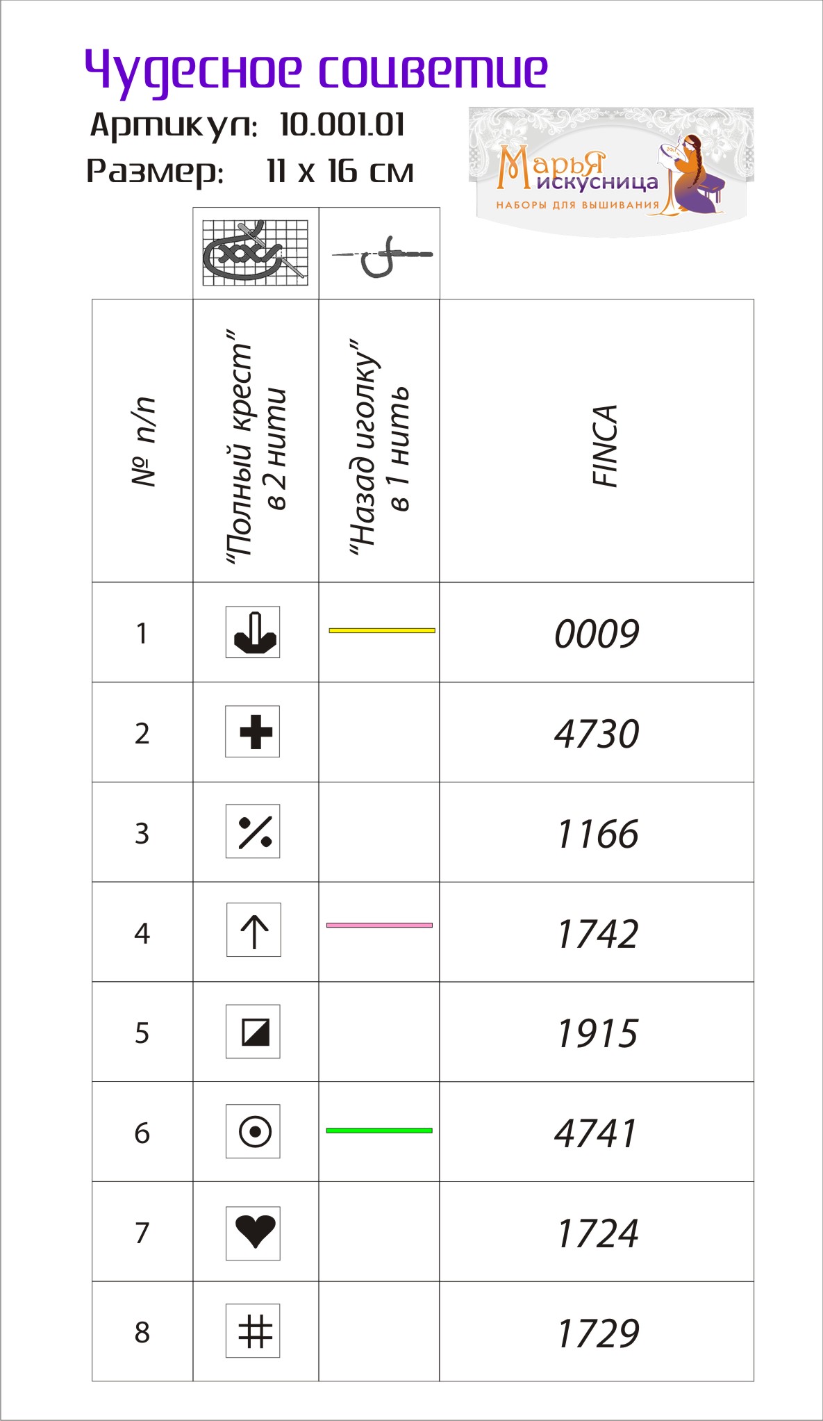Click the green backstitch color line
The width and height of the screenshot is (823, 1421).
click(379, 1131)
